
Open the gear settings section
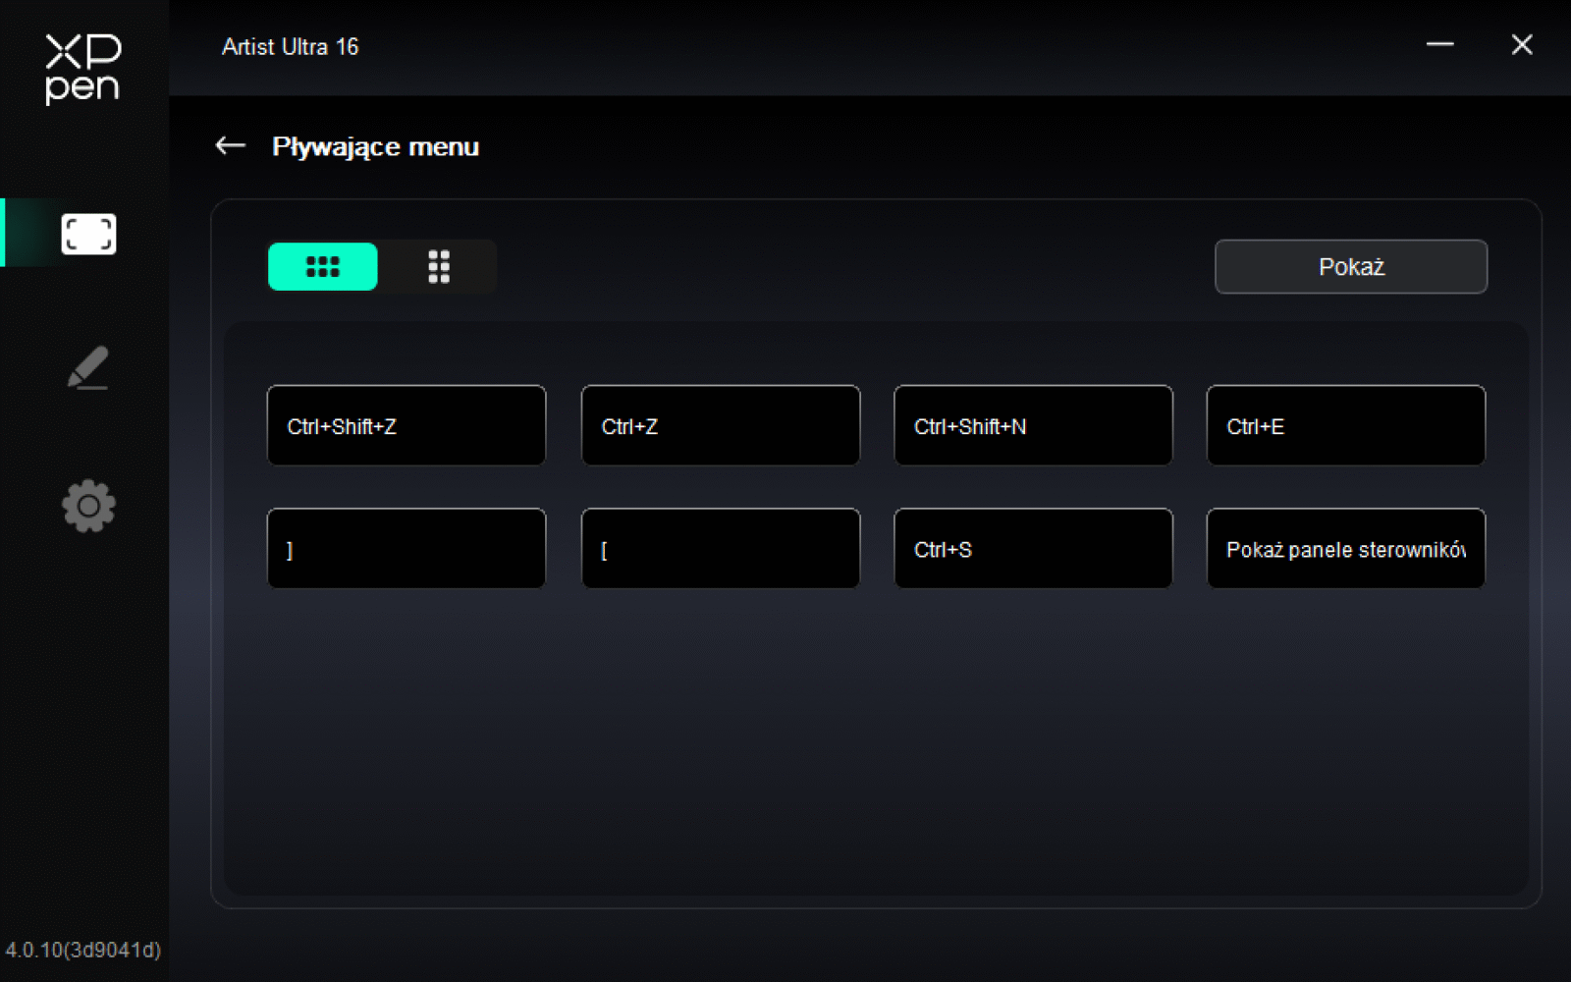[88, 506]
